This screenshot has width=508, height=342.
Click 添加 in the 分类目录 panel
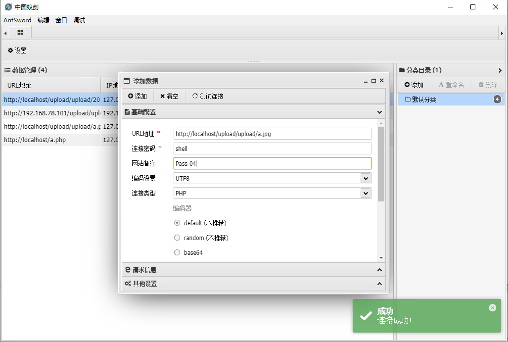pos(414,85)
